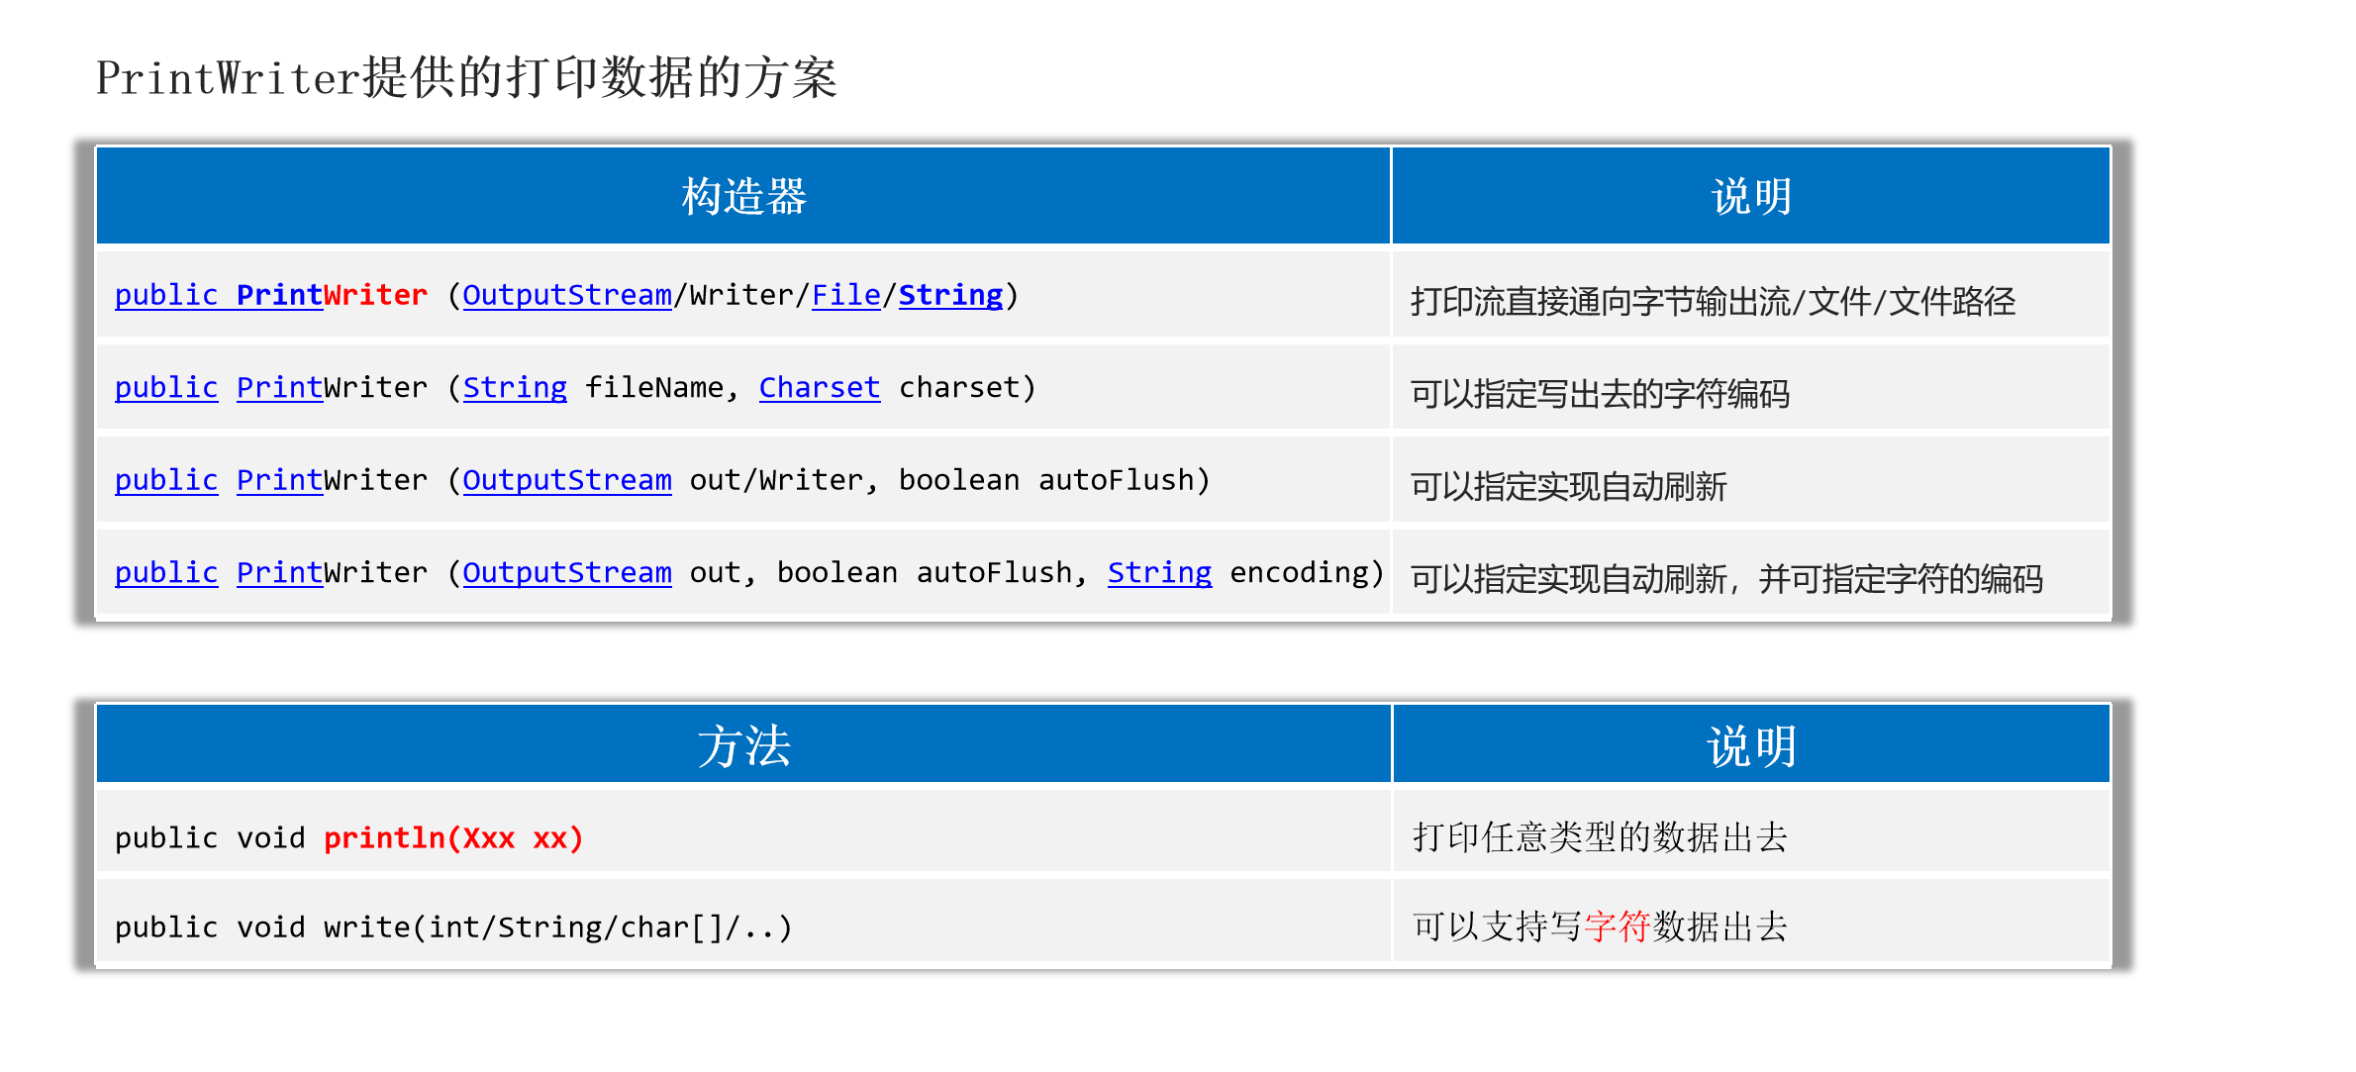Click Print link in the fourth constructor

click(279, 572)
